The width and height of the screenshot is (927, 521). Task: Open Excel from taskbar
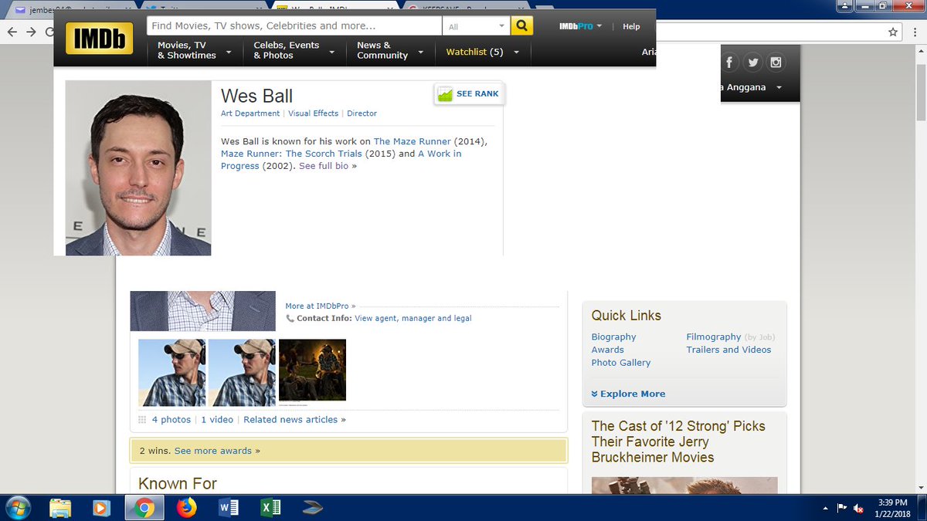[270, 508]
